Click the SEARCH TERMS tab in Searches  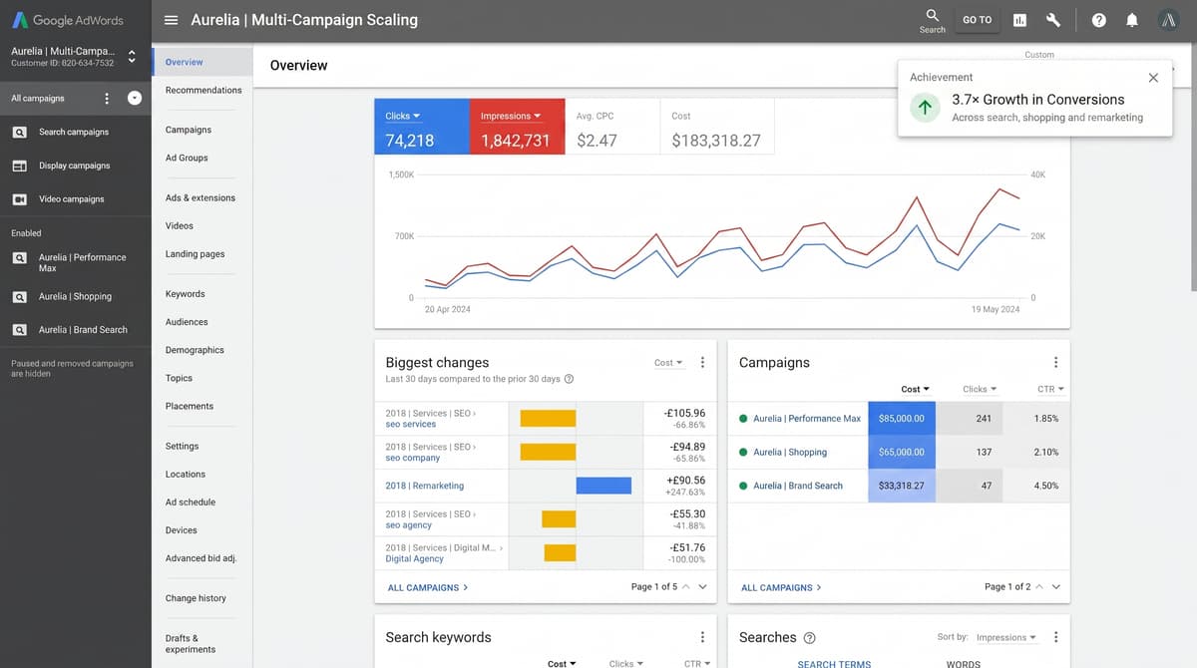[x=834, y=663]
